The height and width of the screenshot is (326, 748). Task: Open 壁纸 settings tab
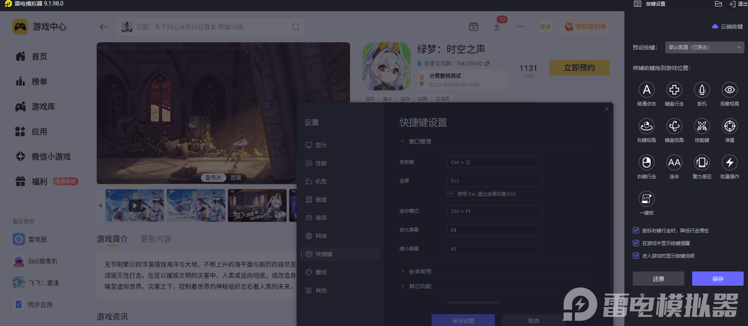(341, 272)
